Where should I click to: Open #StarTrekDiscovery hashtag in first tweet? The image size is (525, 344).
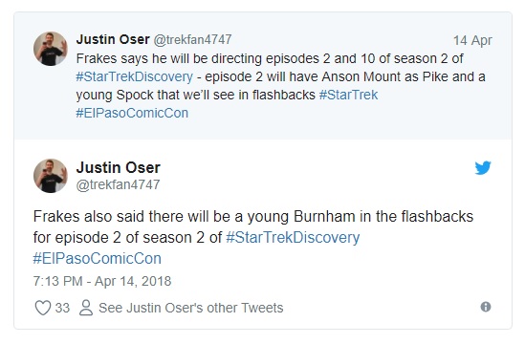tap(134, 76)
